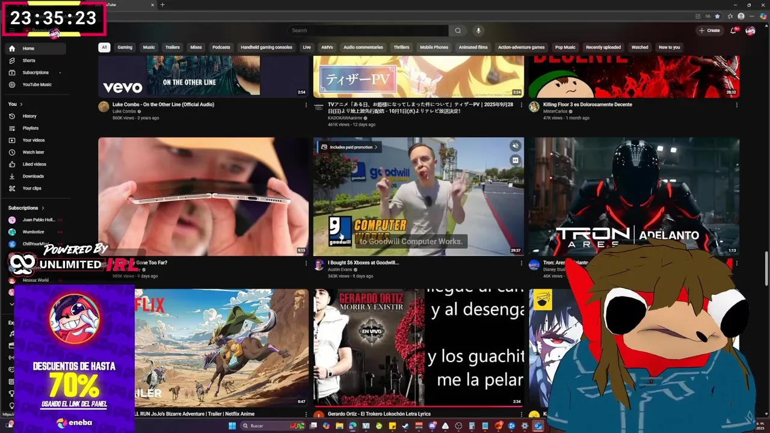The height and width of the screenshot is (433, 770).
Task: Click the YouTube search field
Action: pos(368,31)
